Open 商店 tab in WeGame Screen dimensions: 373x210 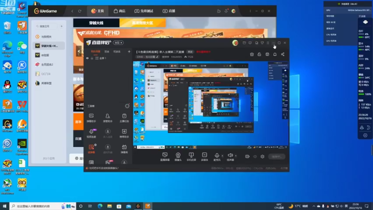(119, 11)
